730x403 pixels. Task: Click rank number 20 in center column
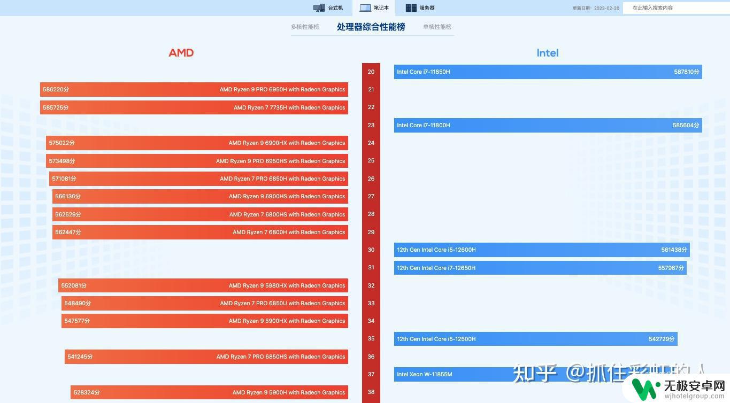tap(371, 72)
